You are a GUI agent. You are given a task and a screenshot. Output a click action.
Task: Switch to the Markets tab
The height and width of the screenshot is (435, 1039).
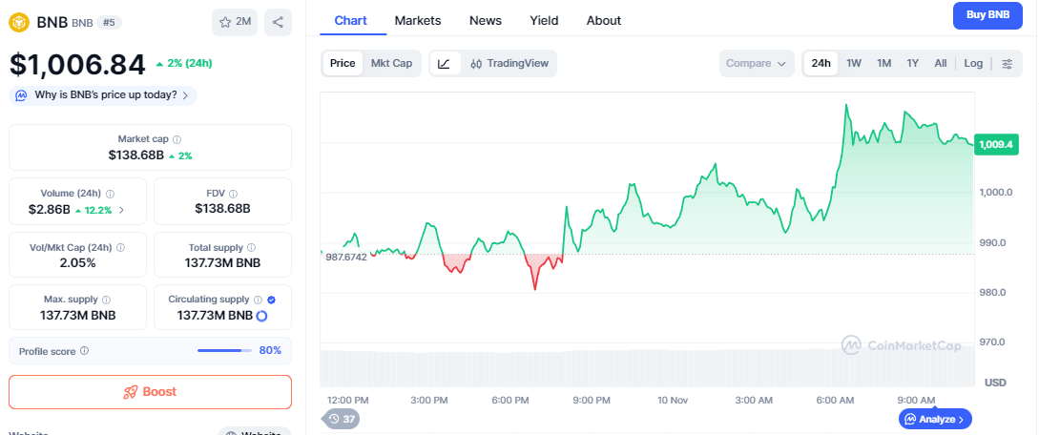click(x=418, y=20)
